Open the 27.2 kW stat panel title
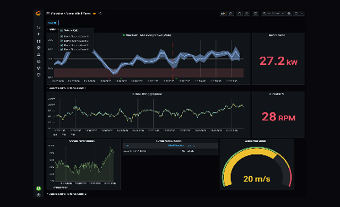340x207 pixels. pyautogui.click(x=277, y=35)
